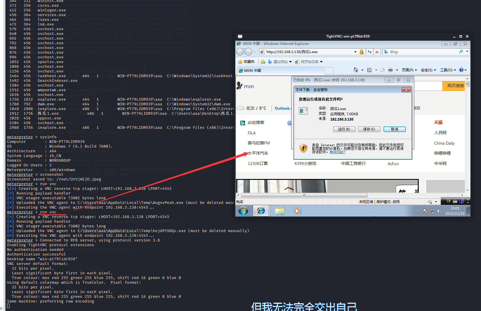481x311 pixels.
Task: Click 运行(R) to run 西瓜1.exe
Action: coord(344,129)
